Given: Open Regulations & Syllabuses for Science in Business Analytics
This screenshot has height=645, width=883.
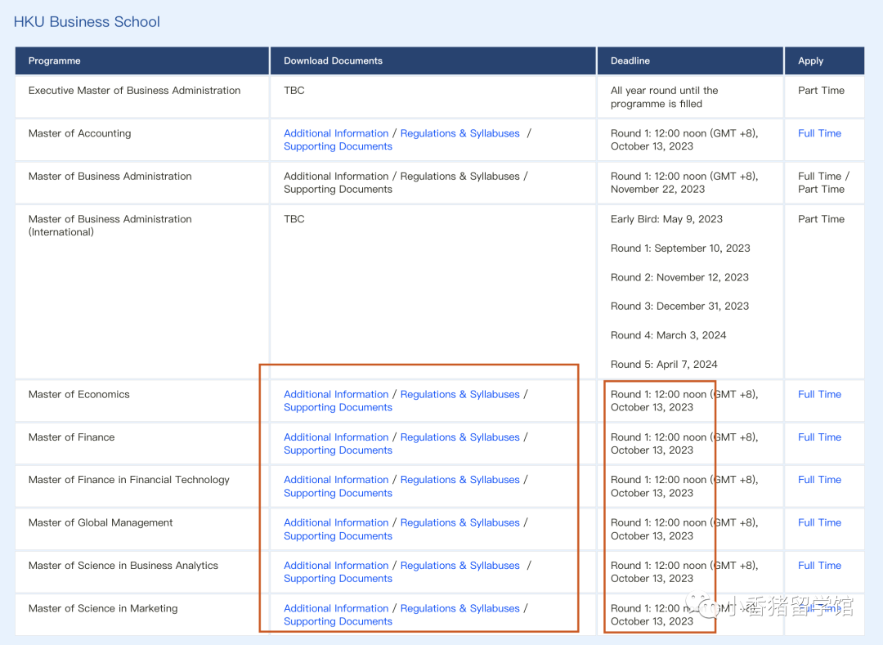Looking at the screenshot, I should (x=460, y=566).
